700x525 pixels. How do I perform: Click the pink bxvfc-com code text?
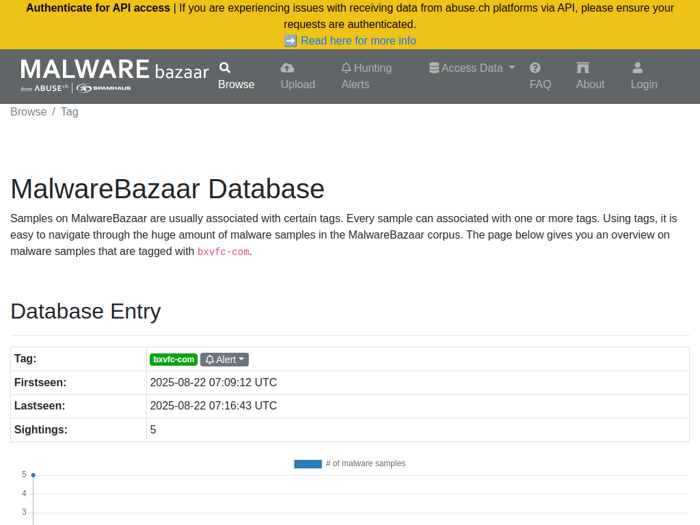pos(224,252)
